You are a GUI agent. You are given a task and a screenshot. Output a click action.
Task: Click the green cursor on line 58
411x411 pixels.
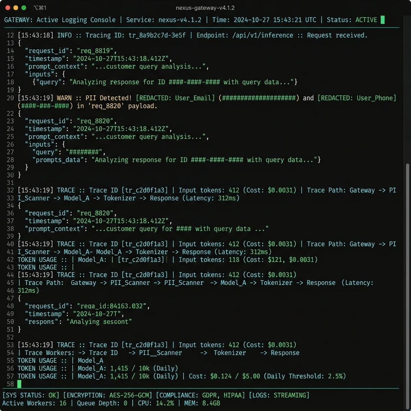[20, 384]
